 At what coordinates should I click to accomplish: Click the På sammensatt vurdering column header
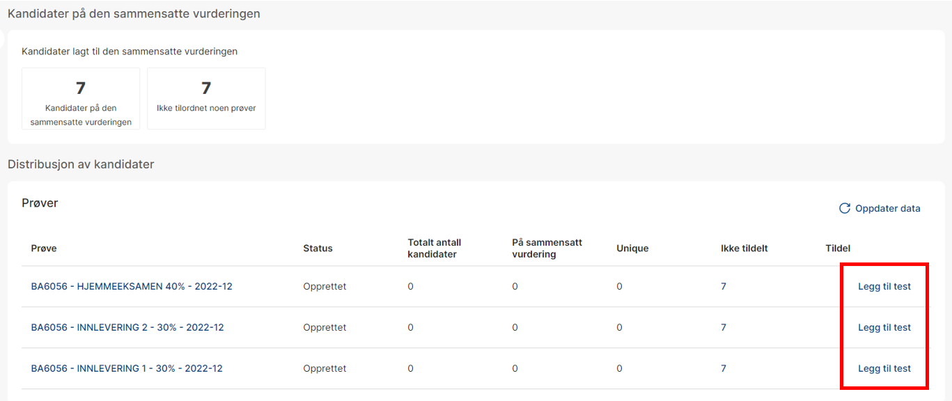tap(547, 248)
